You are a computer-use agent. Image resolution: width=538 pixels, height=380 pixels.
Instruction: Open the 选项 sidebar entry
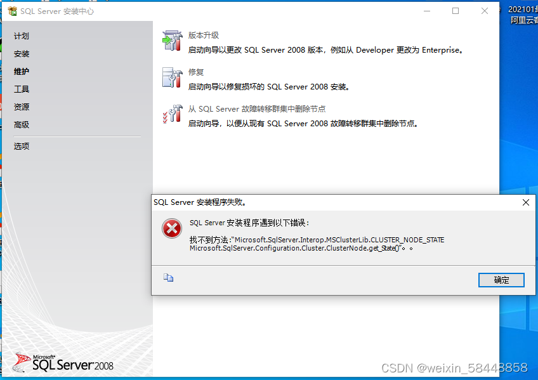pos(22,146)
